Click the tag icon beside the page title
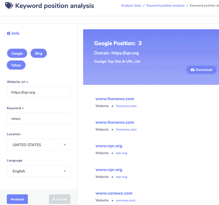Screen dimensions: 219x205 [9, 5]
